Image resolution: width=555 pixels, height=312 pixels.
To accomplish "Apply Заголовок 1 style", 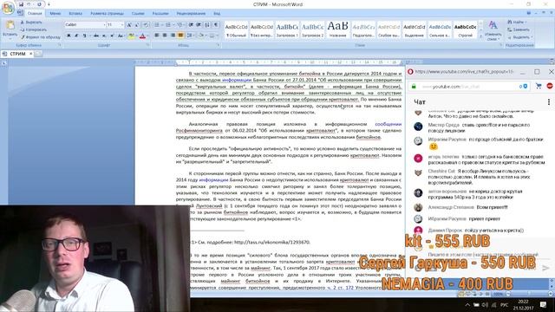I will pos(287,29).
